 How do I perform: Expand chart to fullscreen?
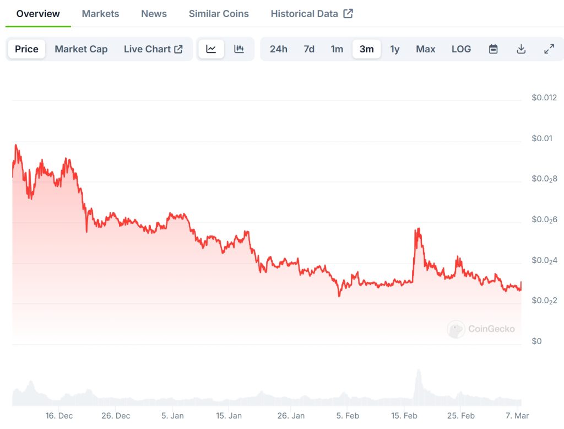point(549,49)
